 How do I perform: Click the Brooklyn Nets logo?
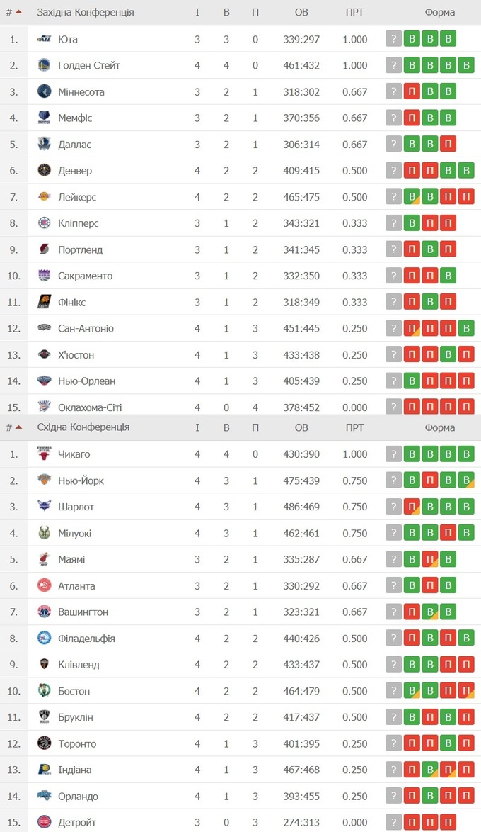point(44,717)
